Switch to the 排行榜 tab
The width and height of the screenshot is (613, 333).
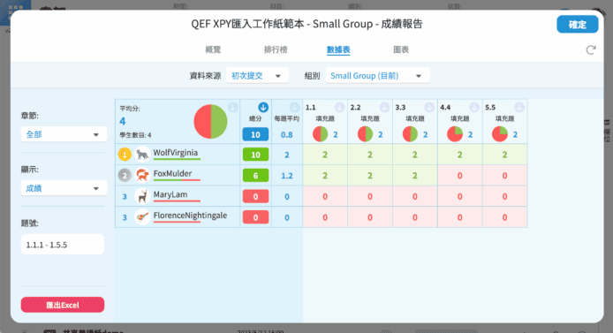point(276,49)
